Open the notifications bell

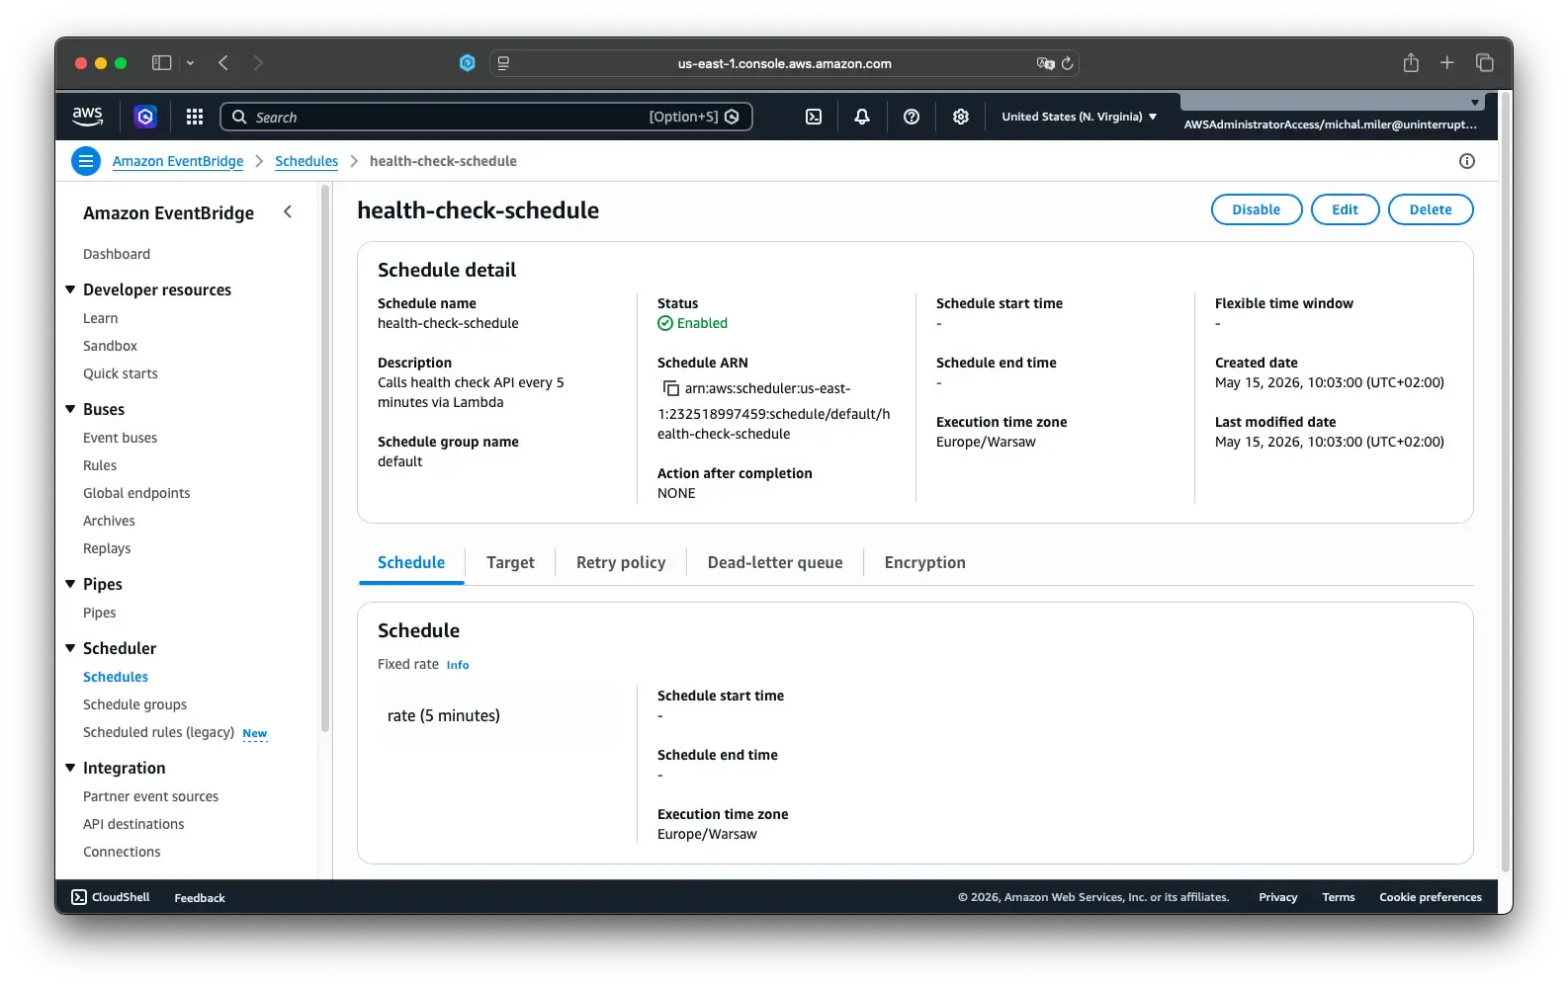(x=862, y=117)
